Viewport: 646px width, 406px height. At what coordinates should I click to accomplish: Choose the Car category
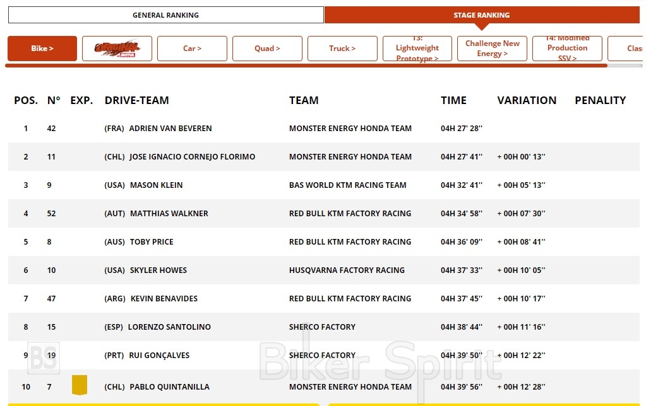(192, 49)
